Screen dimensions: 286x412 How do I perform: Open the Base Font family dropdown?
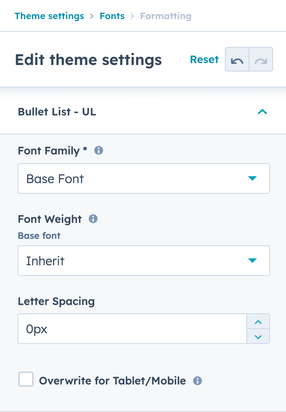[x=144, y=178]
